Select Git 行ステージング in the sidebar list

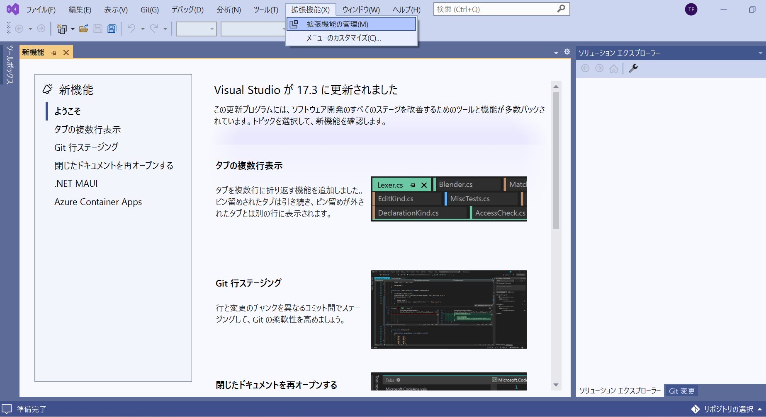click(x=86, y=147)
